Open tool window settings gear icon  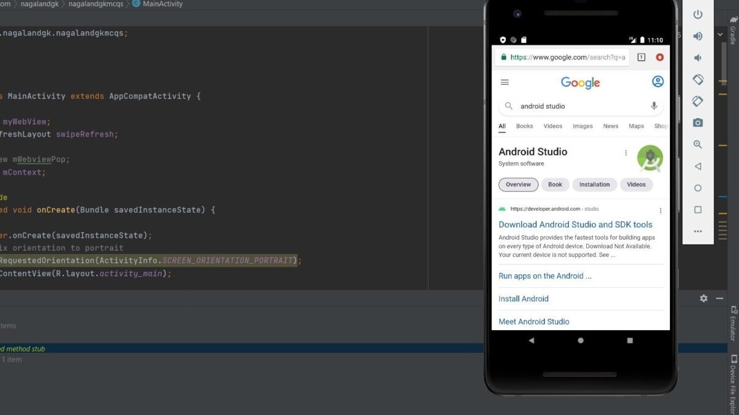click(703, 298)
